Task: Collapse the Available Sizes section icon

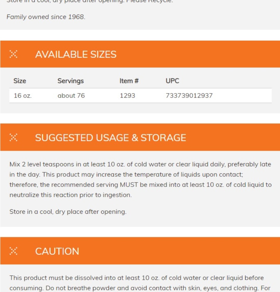Action: coord(13,54)
